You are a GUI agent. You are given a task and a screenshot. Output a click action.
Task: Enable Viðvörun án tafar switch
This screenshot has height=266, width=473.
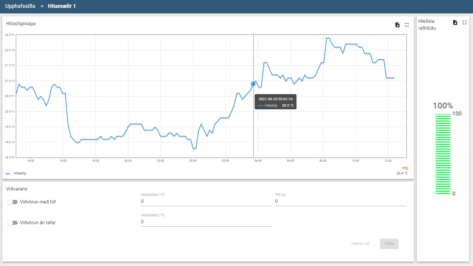click(12, 223)
